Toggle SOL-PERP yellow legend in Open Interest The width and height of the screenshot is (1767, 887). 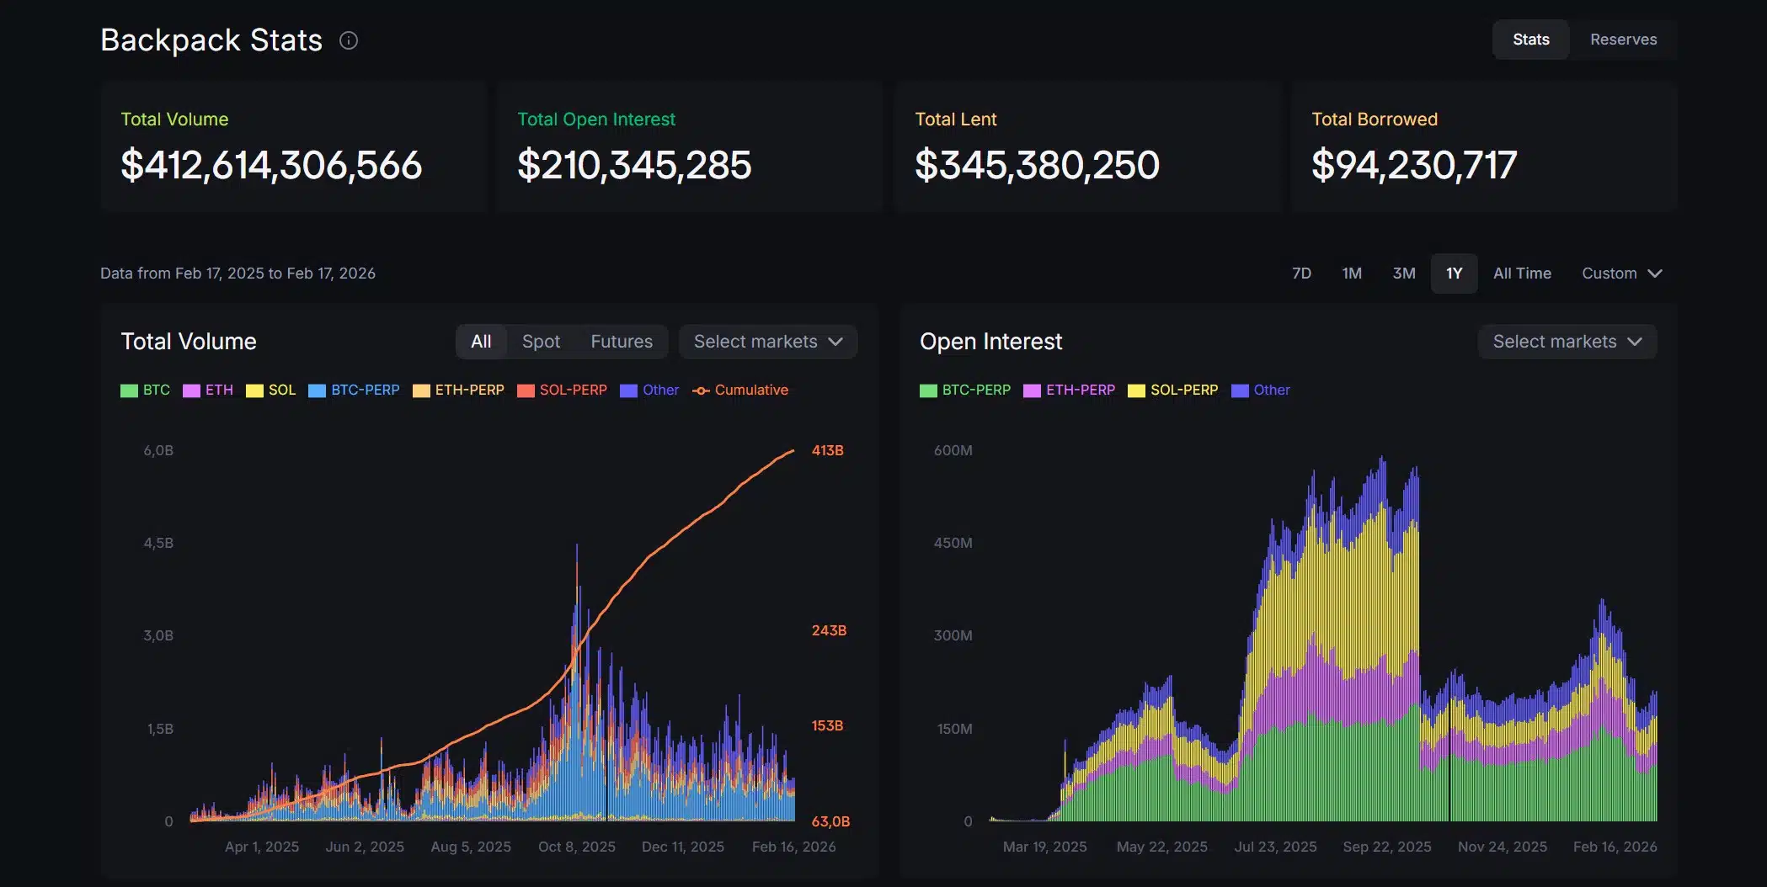(1173, 390)
